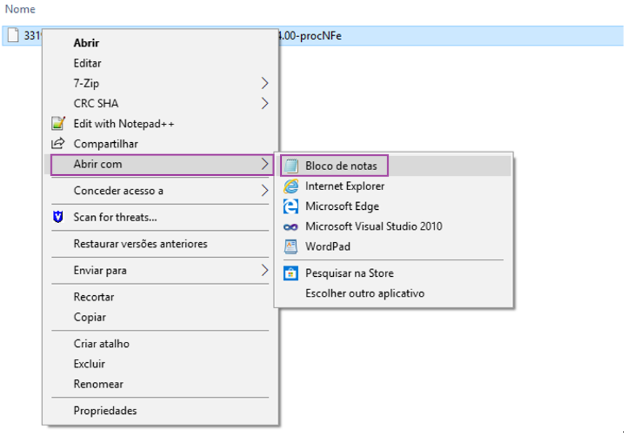The image size is (628, 433).
Task: Open file with WordPad
Action: 394,247
